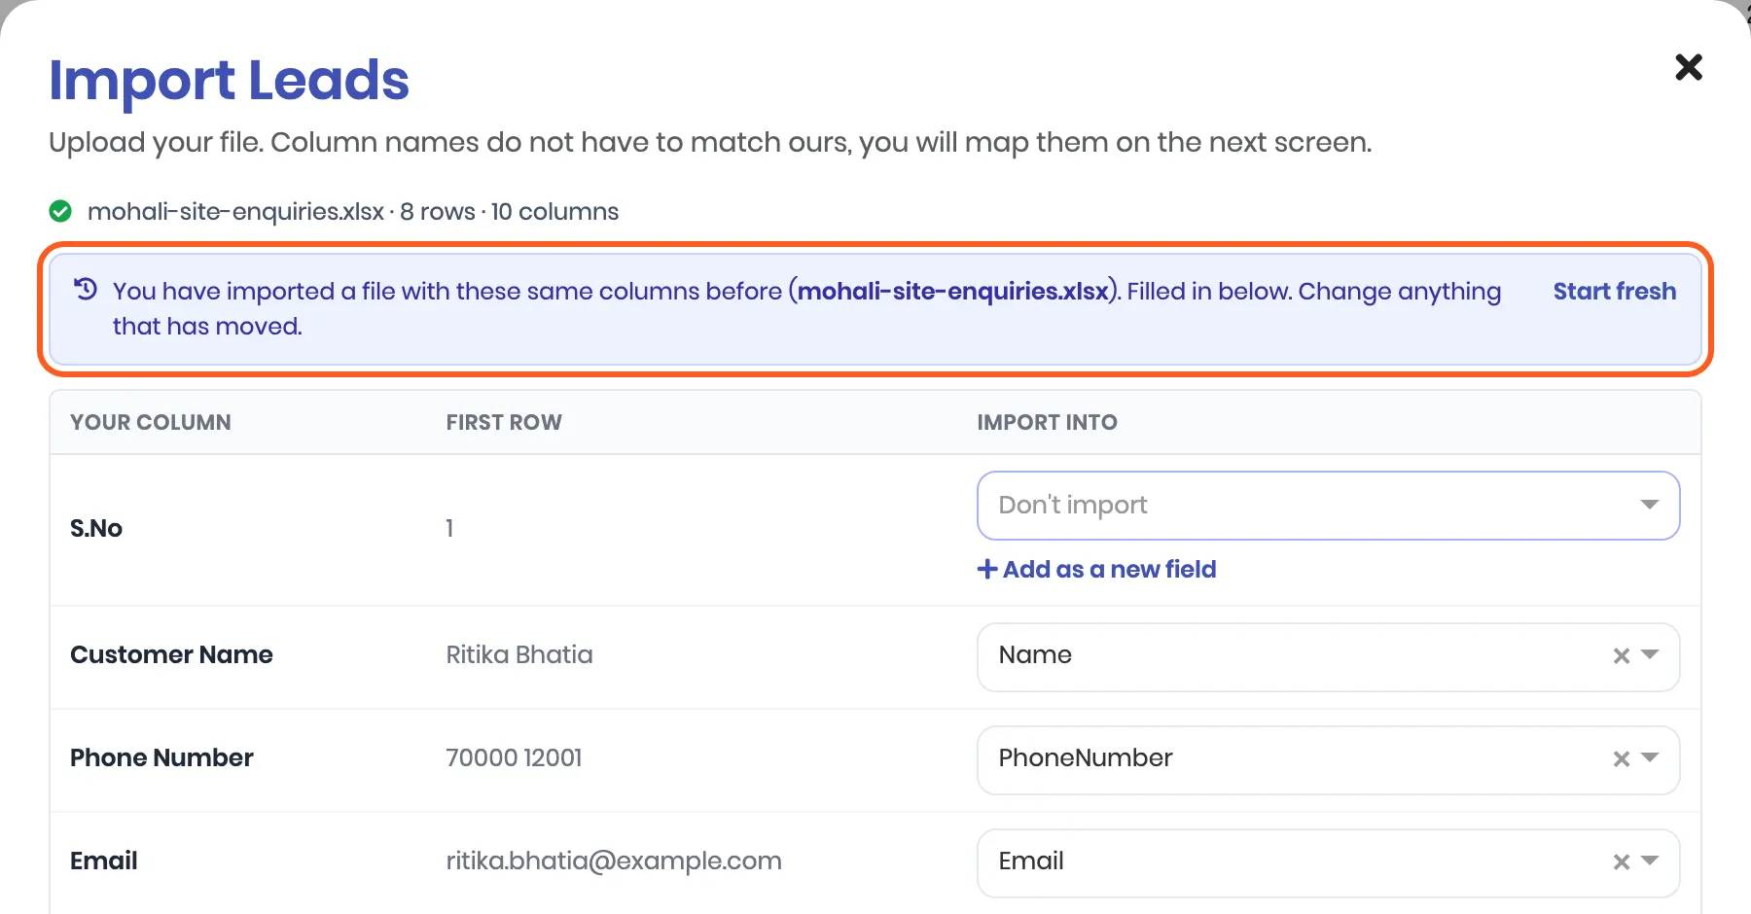Click the S.No column label
Image resolution: width=1751 pixels, height=914 pixels.
[96, 528]
